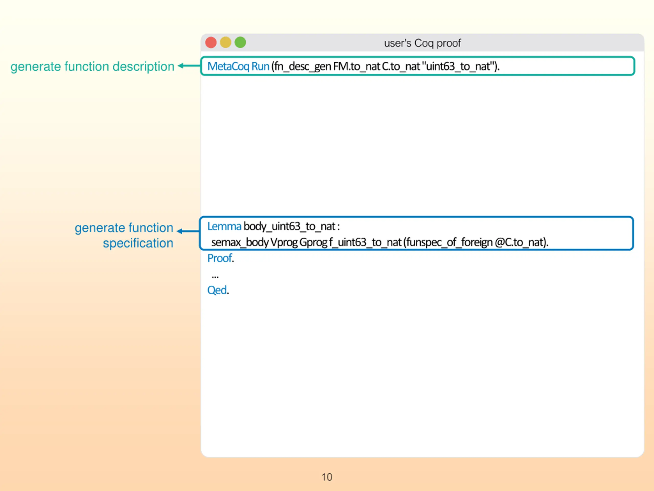Click the slide page number 10
This screenshot has height=491, width=654.
[x=327, y=477]
